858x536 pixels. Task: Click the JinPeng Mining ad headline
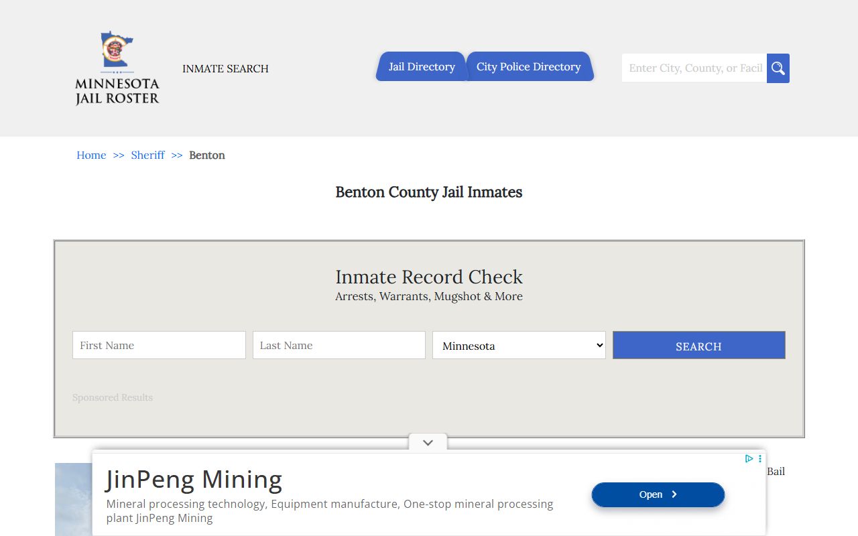pyautogui.click(x=194, y=479)
